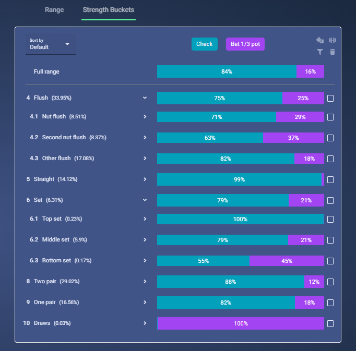Screen dimensions: 356x351
Task: Collapse the Flush category chevron
Action: click(145, 98)
